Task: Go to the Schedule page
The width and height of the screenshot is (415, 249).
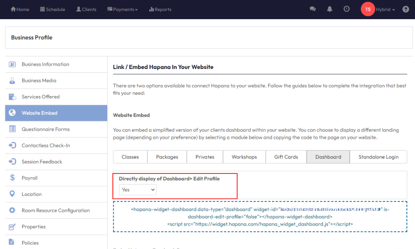Action: (x=53, y=9)
